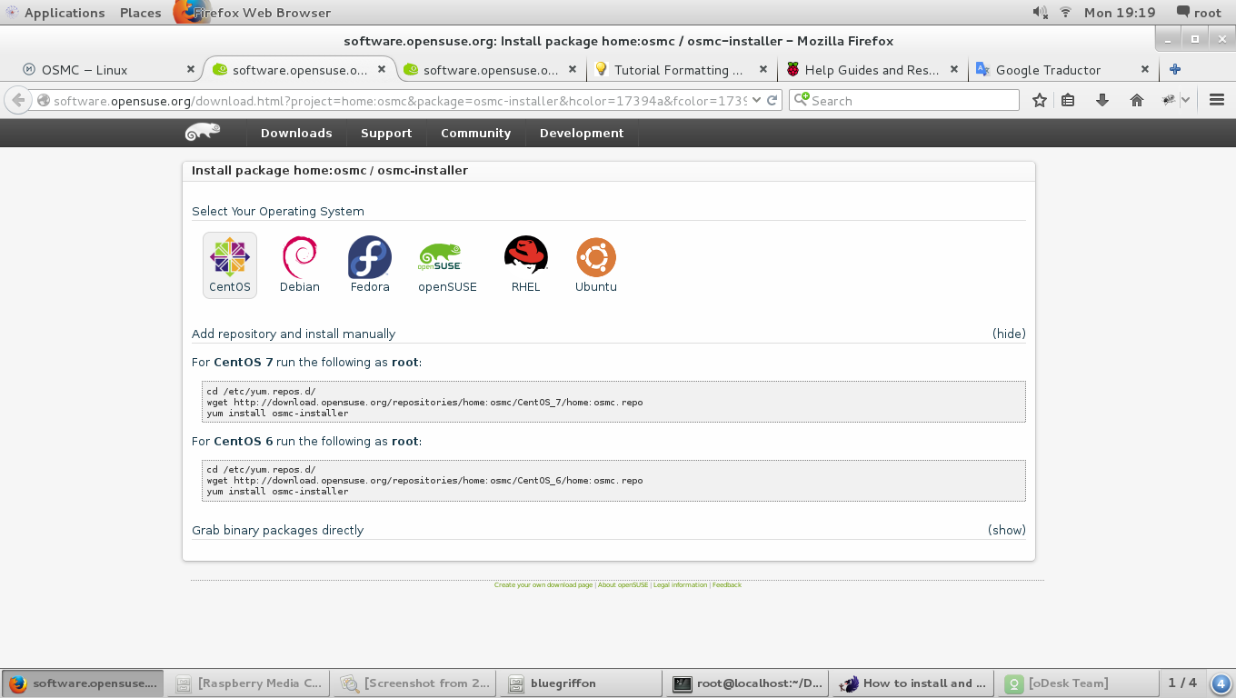Open the Development navigation item

582,133
